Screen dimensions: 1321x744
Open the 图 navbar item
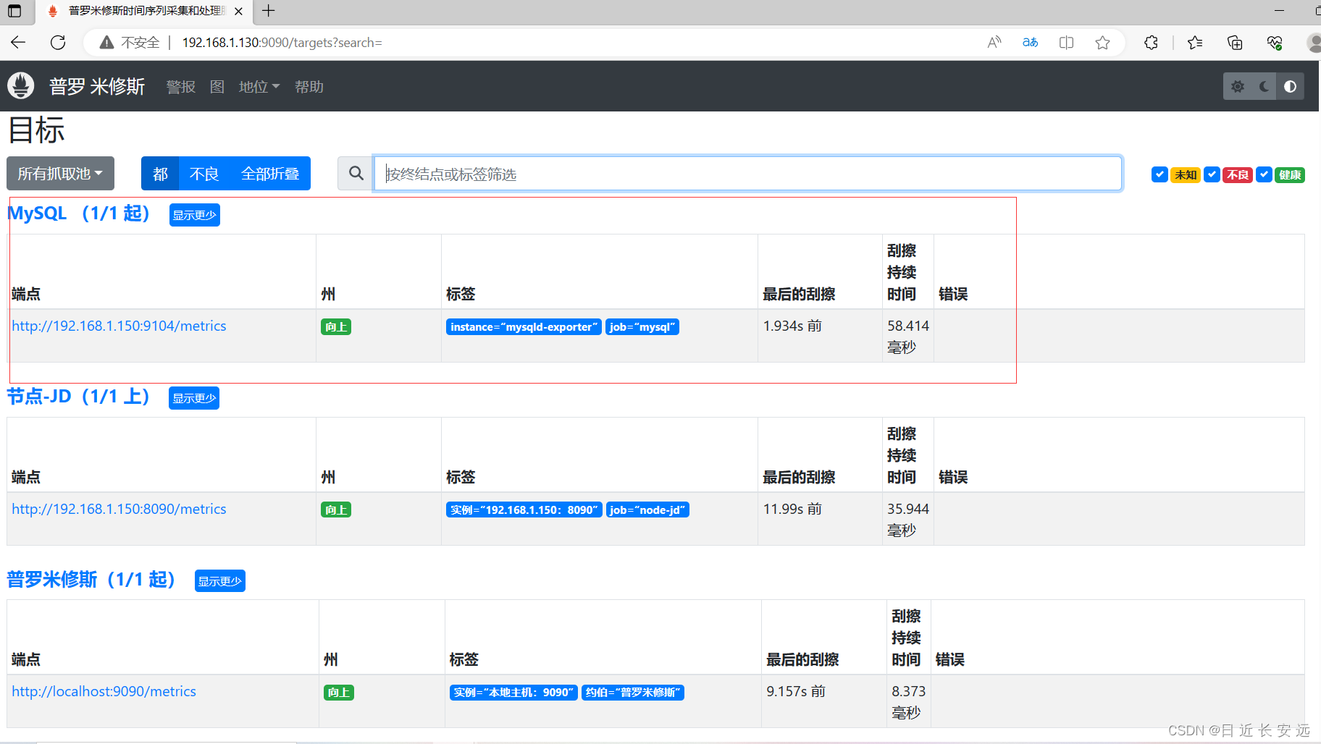[217, 87]
